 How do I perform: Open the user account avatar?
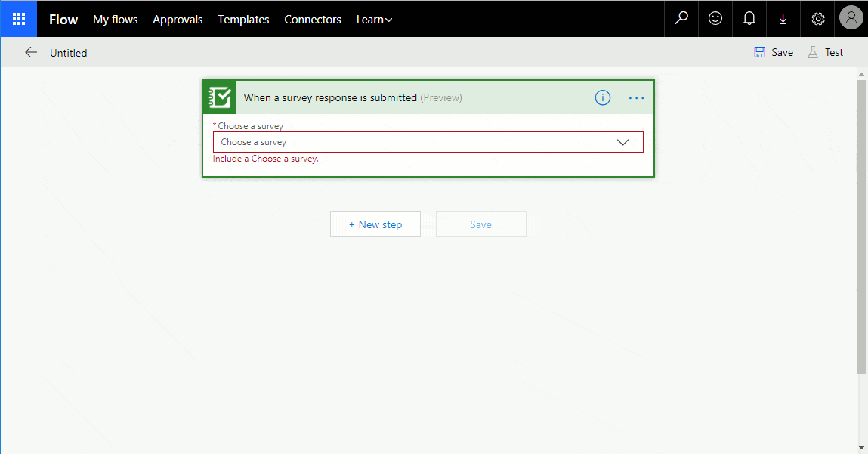pos(851,18)
